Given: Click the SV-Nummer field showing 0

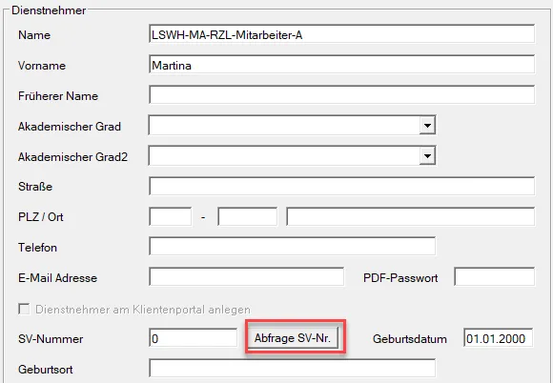Looking at the screenshot, I should [194, 338].
